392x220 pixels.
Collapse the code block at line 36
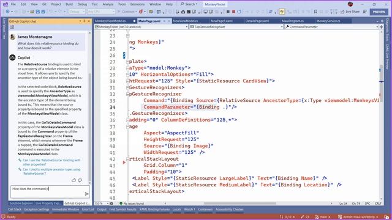pyautogui.click(x=127, y=120)
